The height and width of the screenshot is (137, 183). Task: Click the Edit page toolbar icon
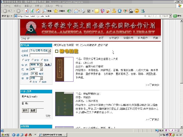(x=89, y=11)
